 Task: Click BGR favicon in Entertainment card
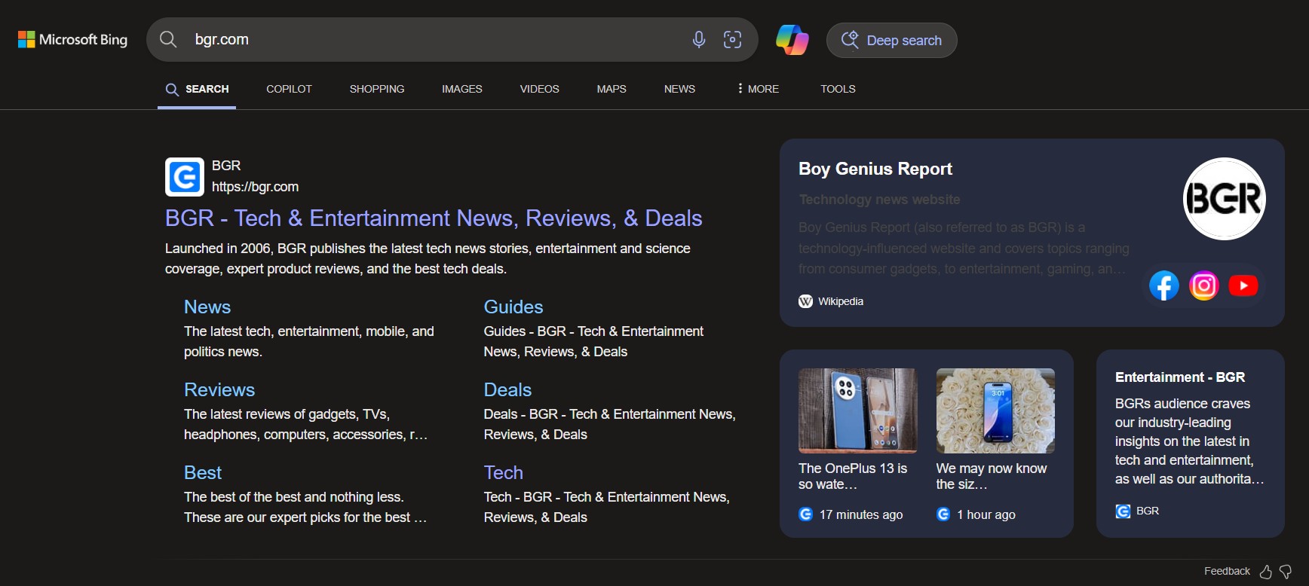(1123, 511)
